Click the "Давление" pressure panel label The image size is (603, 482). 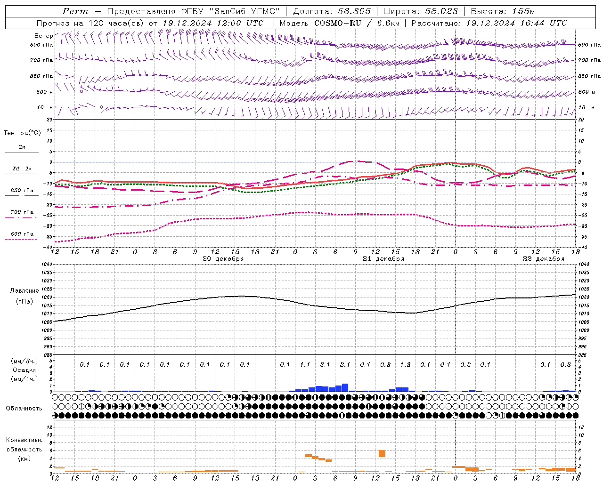point(24,291)
